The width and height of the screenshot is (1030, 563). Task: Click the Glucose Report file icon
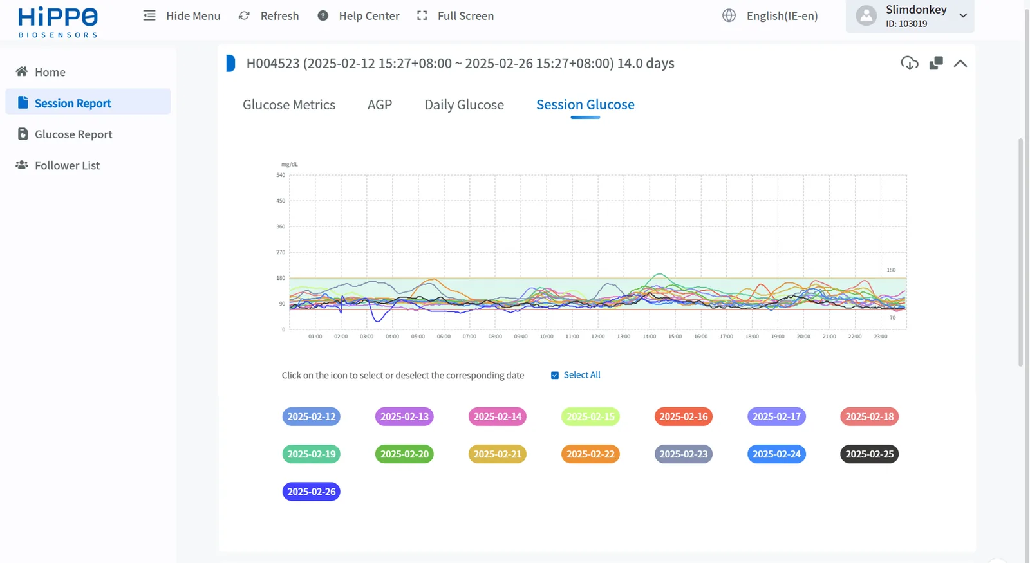point(23,134)
